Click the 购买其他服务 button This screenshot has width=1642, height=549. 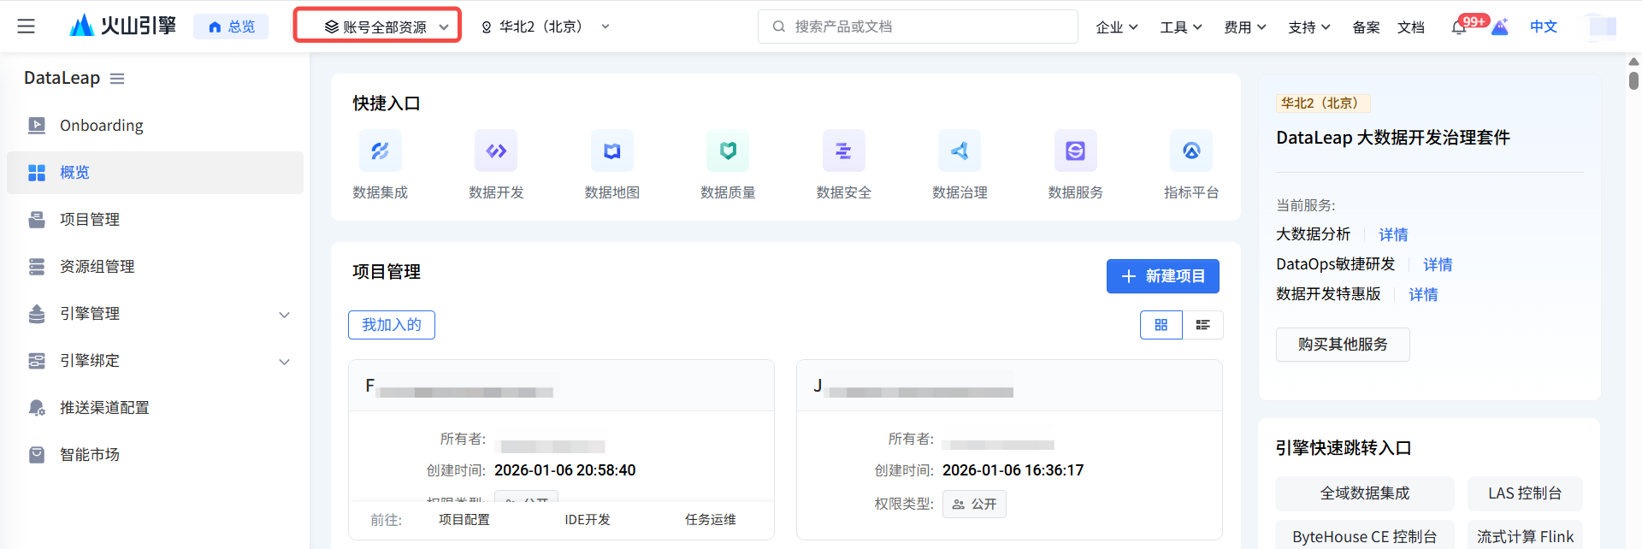1342,345
